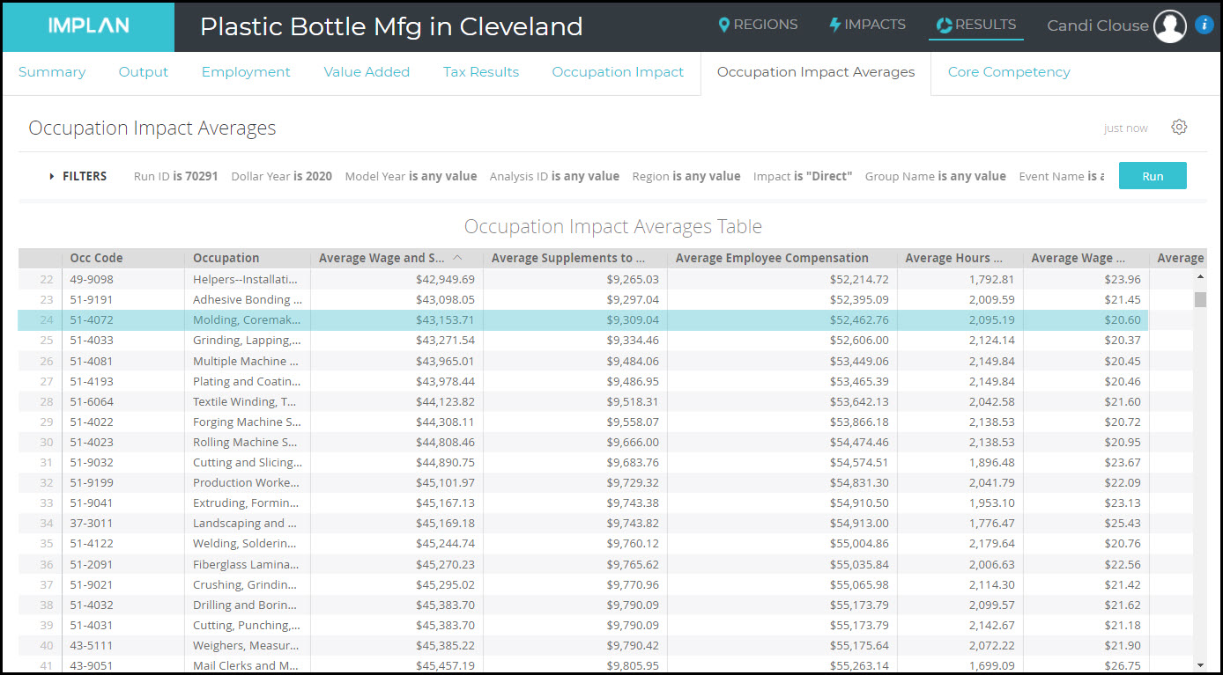Screen dimensions: 1223x675
Task: Click row number 24
Action: 46,319
